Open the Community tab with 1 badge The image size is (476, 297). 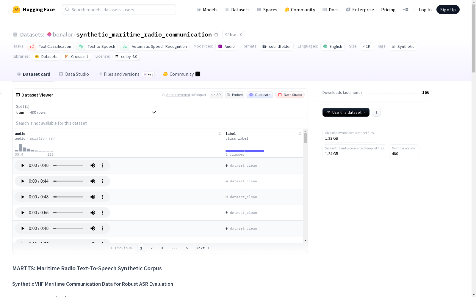(181, 74)
